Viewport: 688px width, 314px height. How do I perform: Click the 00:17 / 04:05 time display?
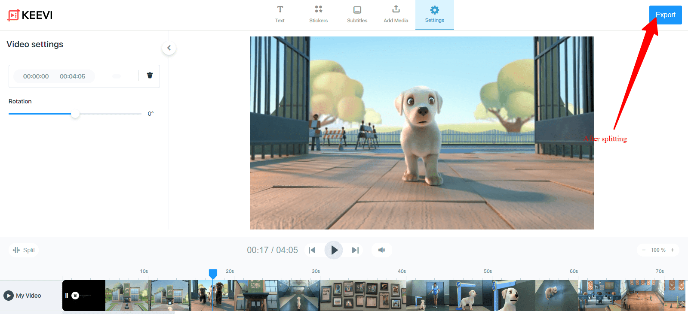tap(272, 250)
